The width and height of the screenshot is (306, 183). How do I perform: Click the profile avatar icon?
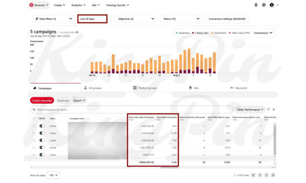coord(272,5)
